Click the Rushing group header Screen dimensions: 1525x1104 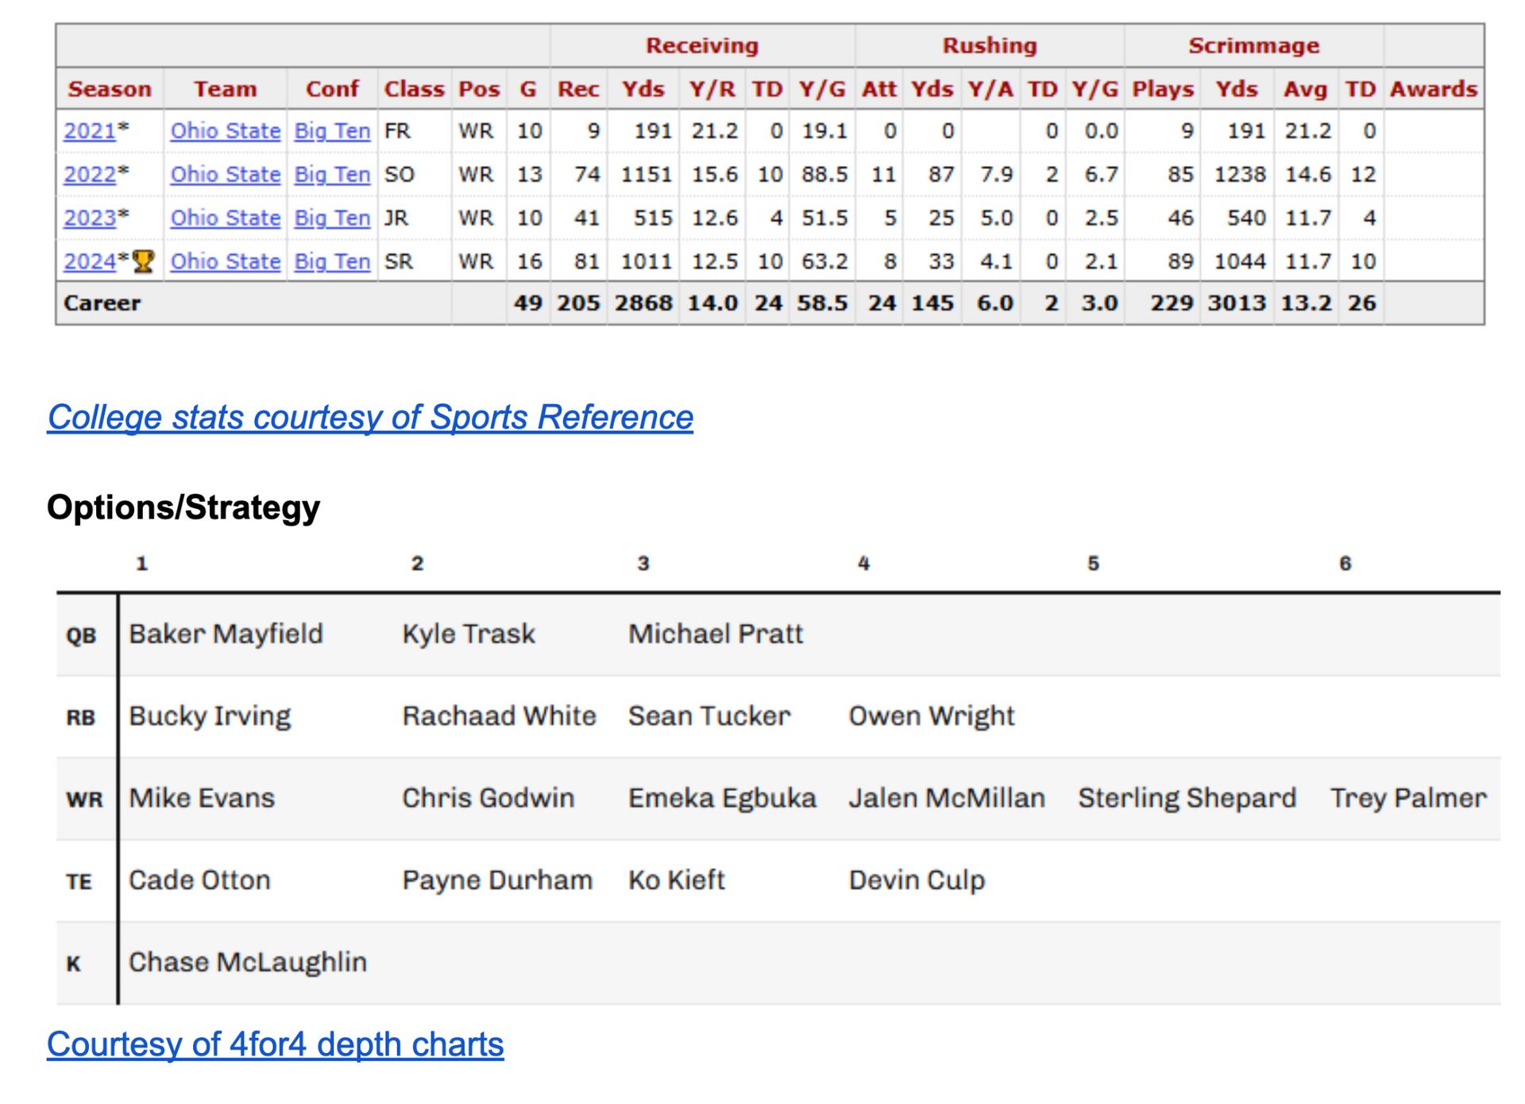pyautogui.click(x=990, y=46)
